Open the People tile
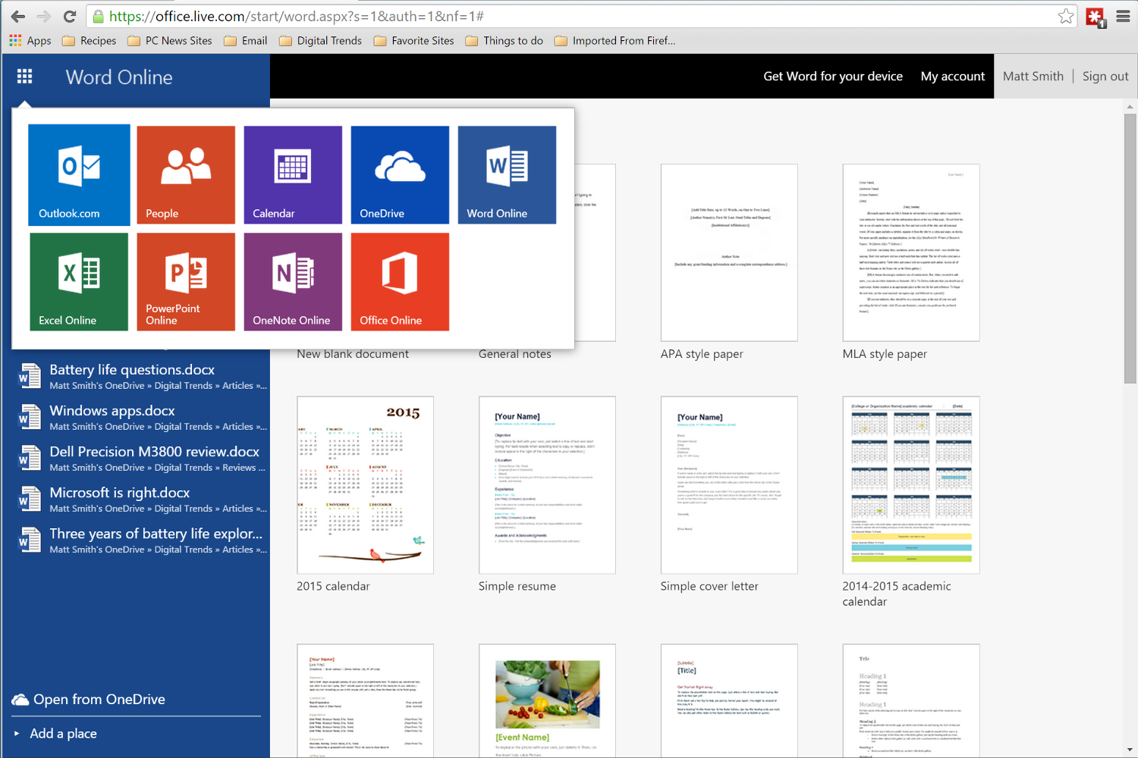Screen dimensions: 1138x758 [x=186, y=175]
